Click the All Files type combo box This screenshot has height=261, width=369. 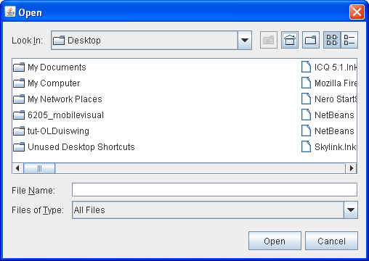(x=215, y=210)
